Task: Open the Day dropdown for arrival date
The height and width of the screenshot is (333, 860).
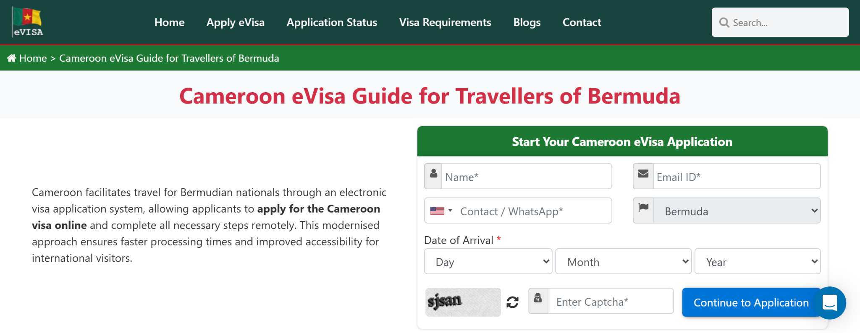Action: 488,262
